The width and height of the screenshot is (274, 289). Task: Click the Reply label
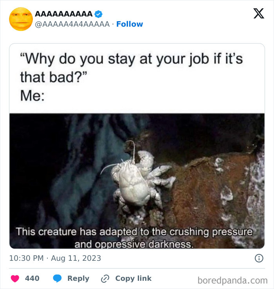(x=78, y=278)
